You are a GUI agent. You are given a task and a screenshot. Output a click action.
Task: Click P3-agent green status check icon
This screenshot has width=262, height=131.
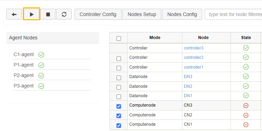41,86
